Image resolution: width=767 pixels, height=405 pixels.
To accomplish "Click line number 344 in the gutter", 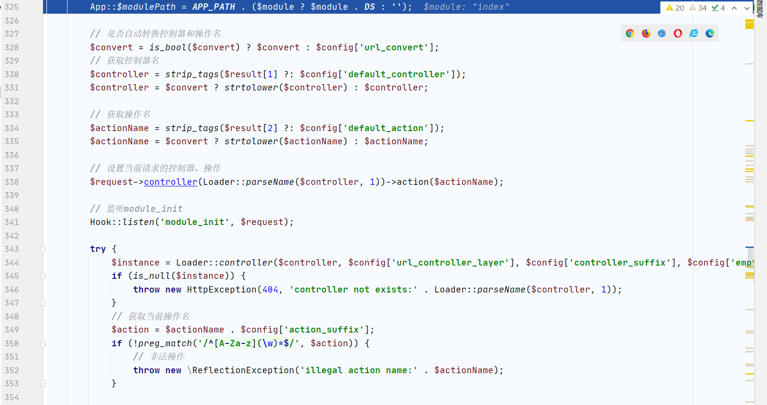I will point(12,263).
